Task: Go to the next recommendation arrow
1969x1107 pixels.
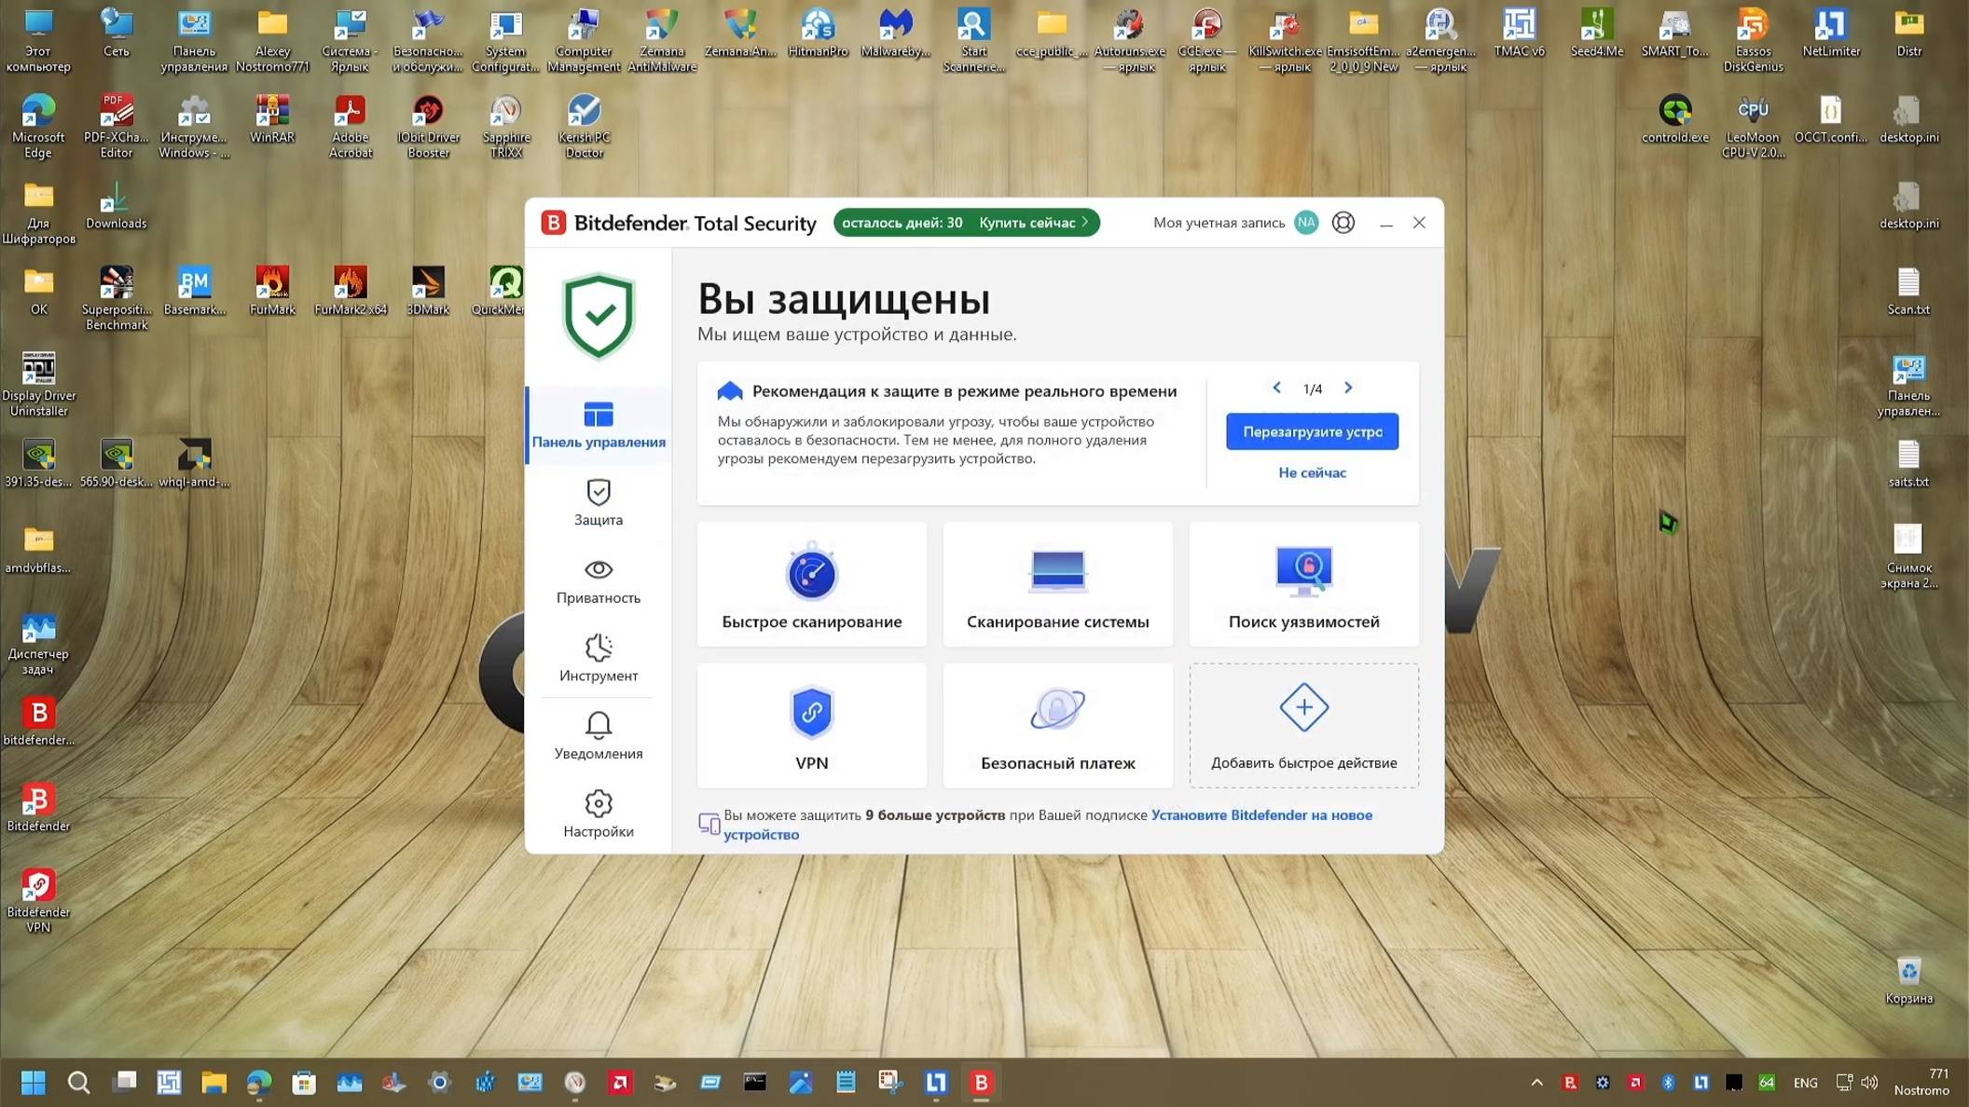Action: [1348, 388]
